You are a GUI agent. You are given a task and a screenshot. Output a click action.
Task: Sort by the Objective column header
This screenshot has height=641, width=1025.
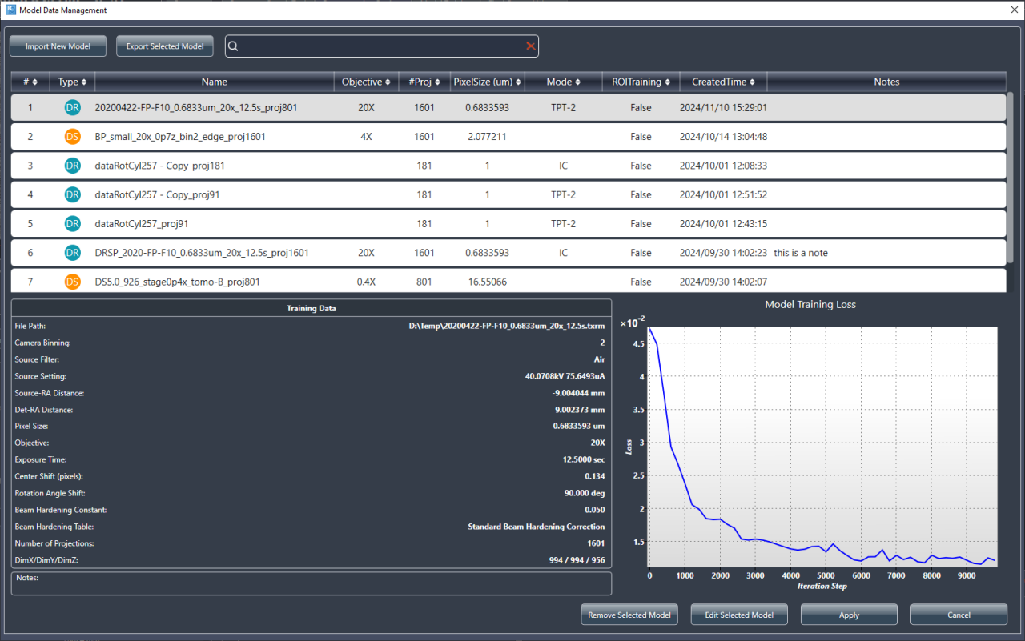366,82
